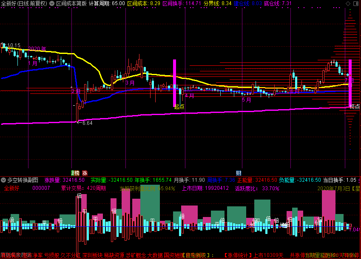Expand the main chart indicator dropdown arrow
Screen dimensions: 361x259
point(52,3)
